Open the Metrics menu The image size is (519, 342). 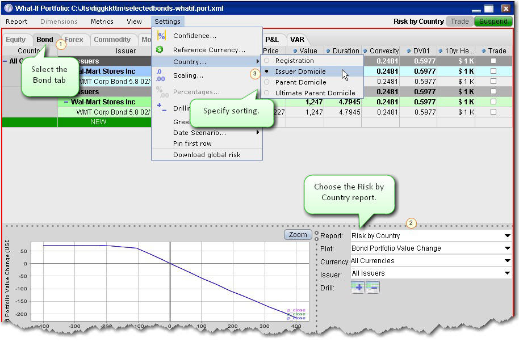click(x=102, y=22)
